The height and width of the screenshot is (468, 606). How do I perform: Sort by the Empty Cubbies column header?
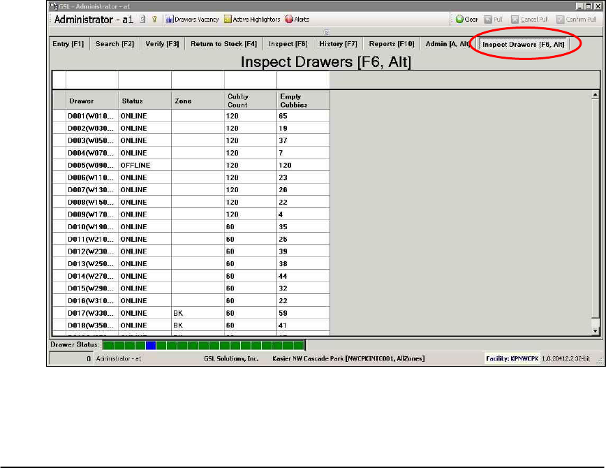[x=304, y=101]
